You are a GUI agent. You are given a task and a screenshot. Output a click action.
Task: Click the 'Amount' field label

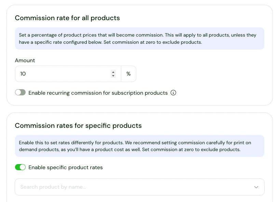point(25,60)
